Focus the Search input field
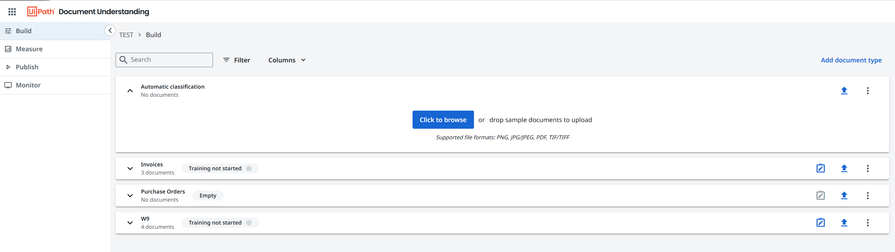 click(x=164, y=60)
